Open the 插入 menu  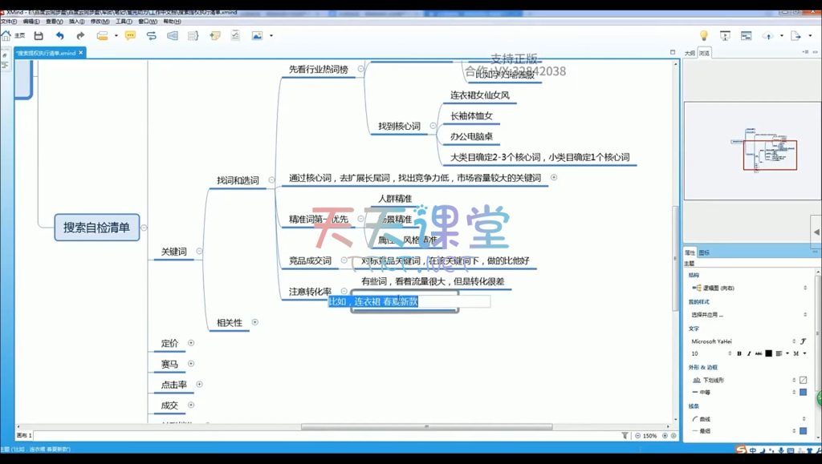[x=76, y=22]
